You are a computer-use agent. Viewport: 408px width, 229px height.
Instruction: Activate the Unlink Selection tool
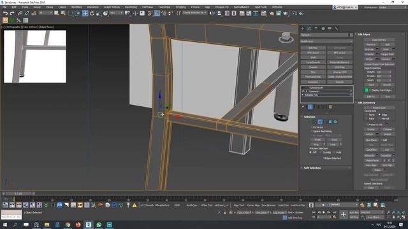27,13
